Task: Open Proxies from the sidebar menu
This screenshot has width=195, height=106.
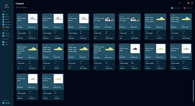Action: click(x=6, y=19)
